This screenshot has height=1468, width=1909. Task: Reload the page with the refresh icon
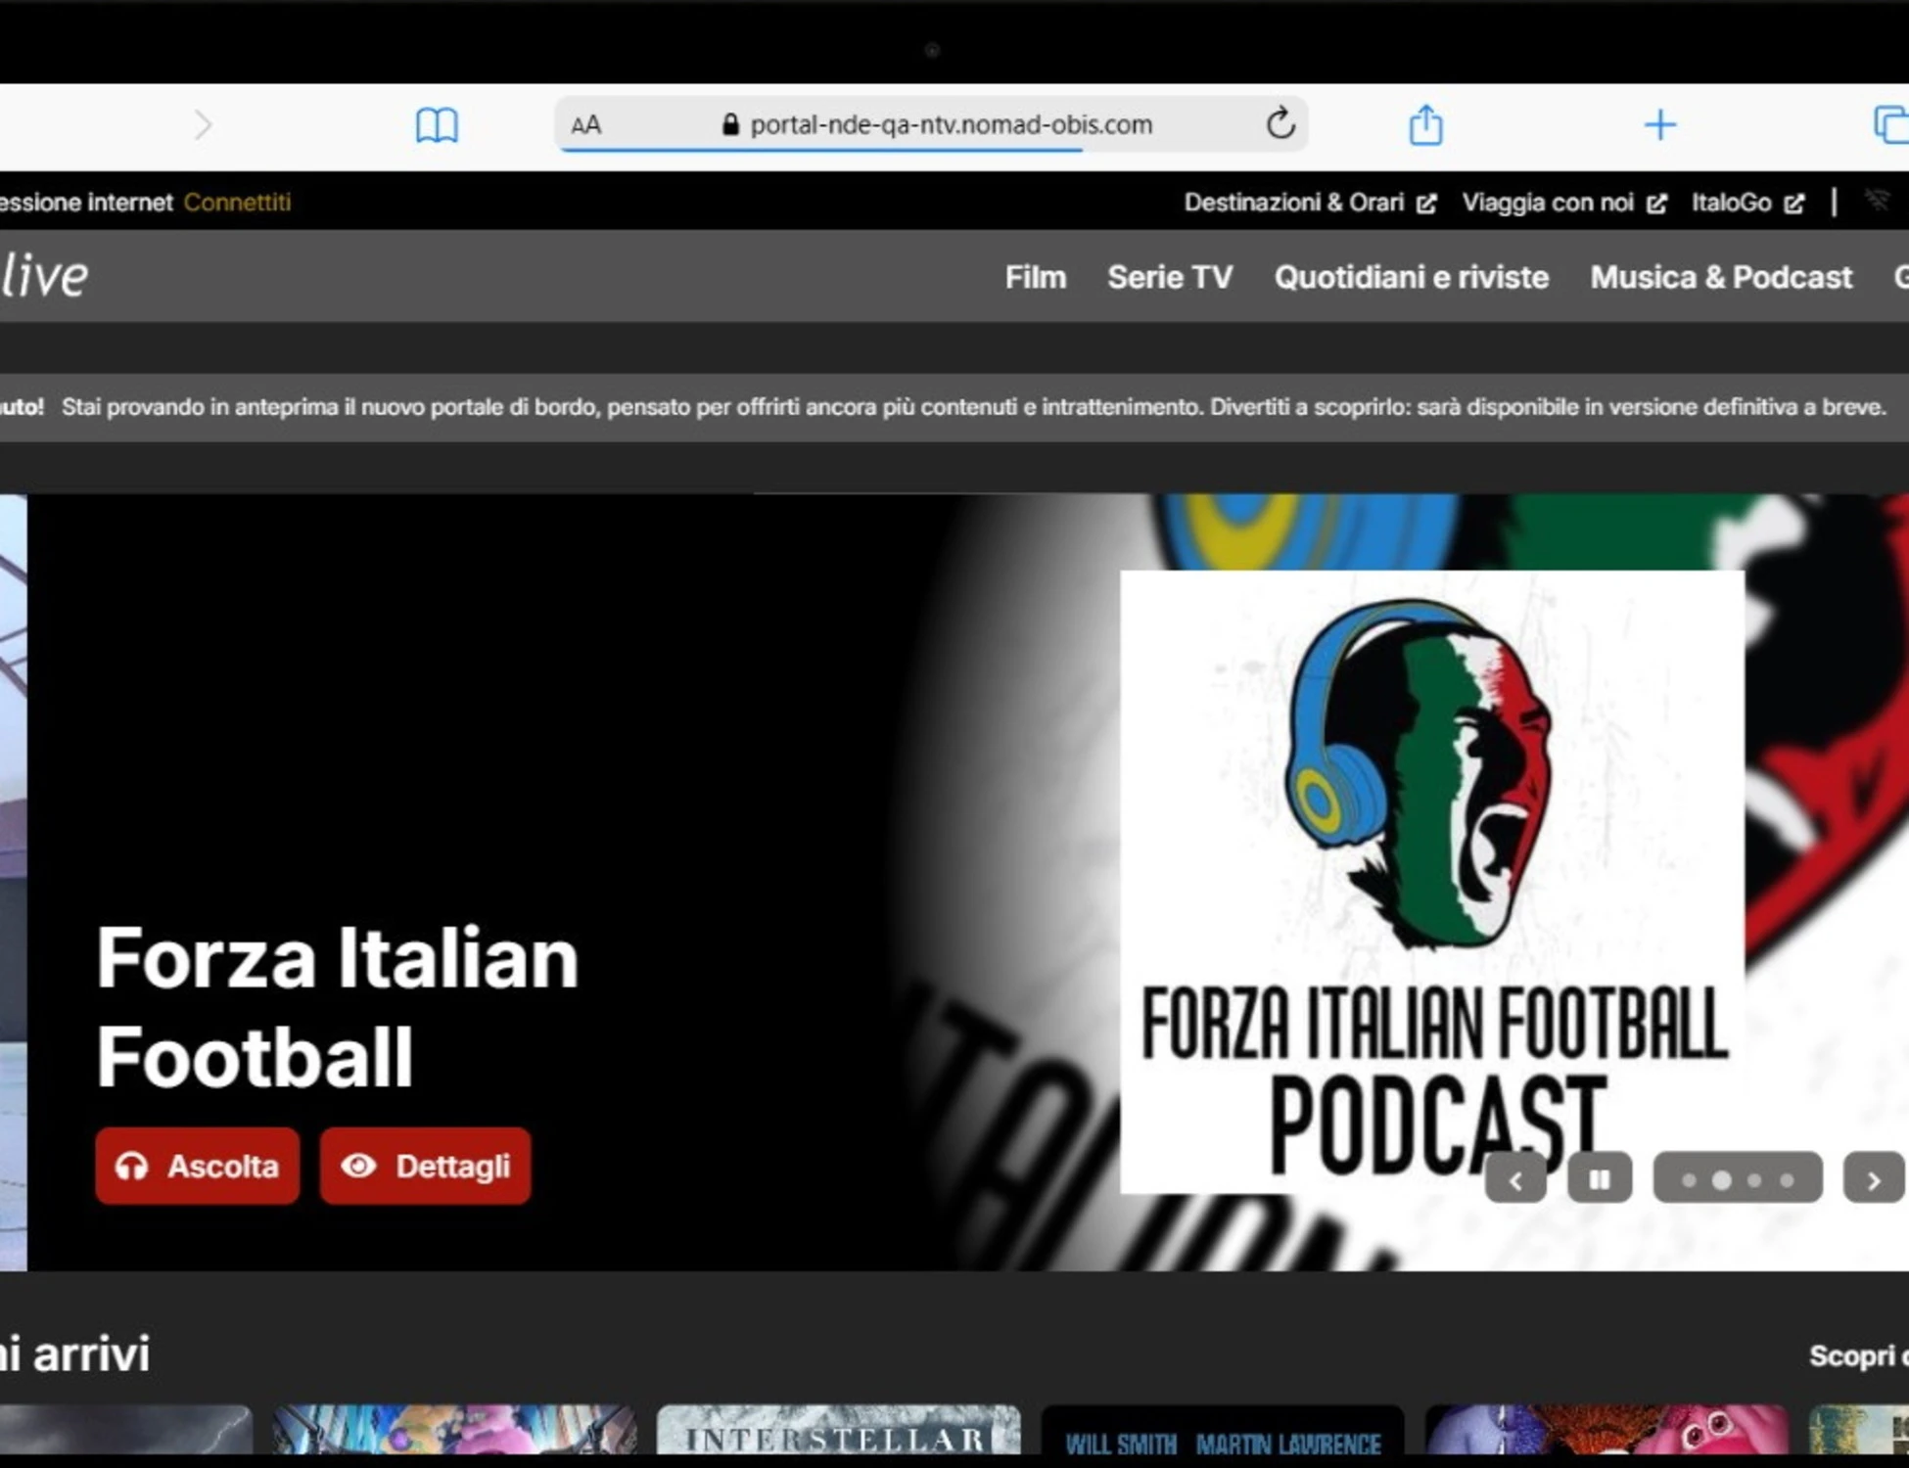[1280, 124]
